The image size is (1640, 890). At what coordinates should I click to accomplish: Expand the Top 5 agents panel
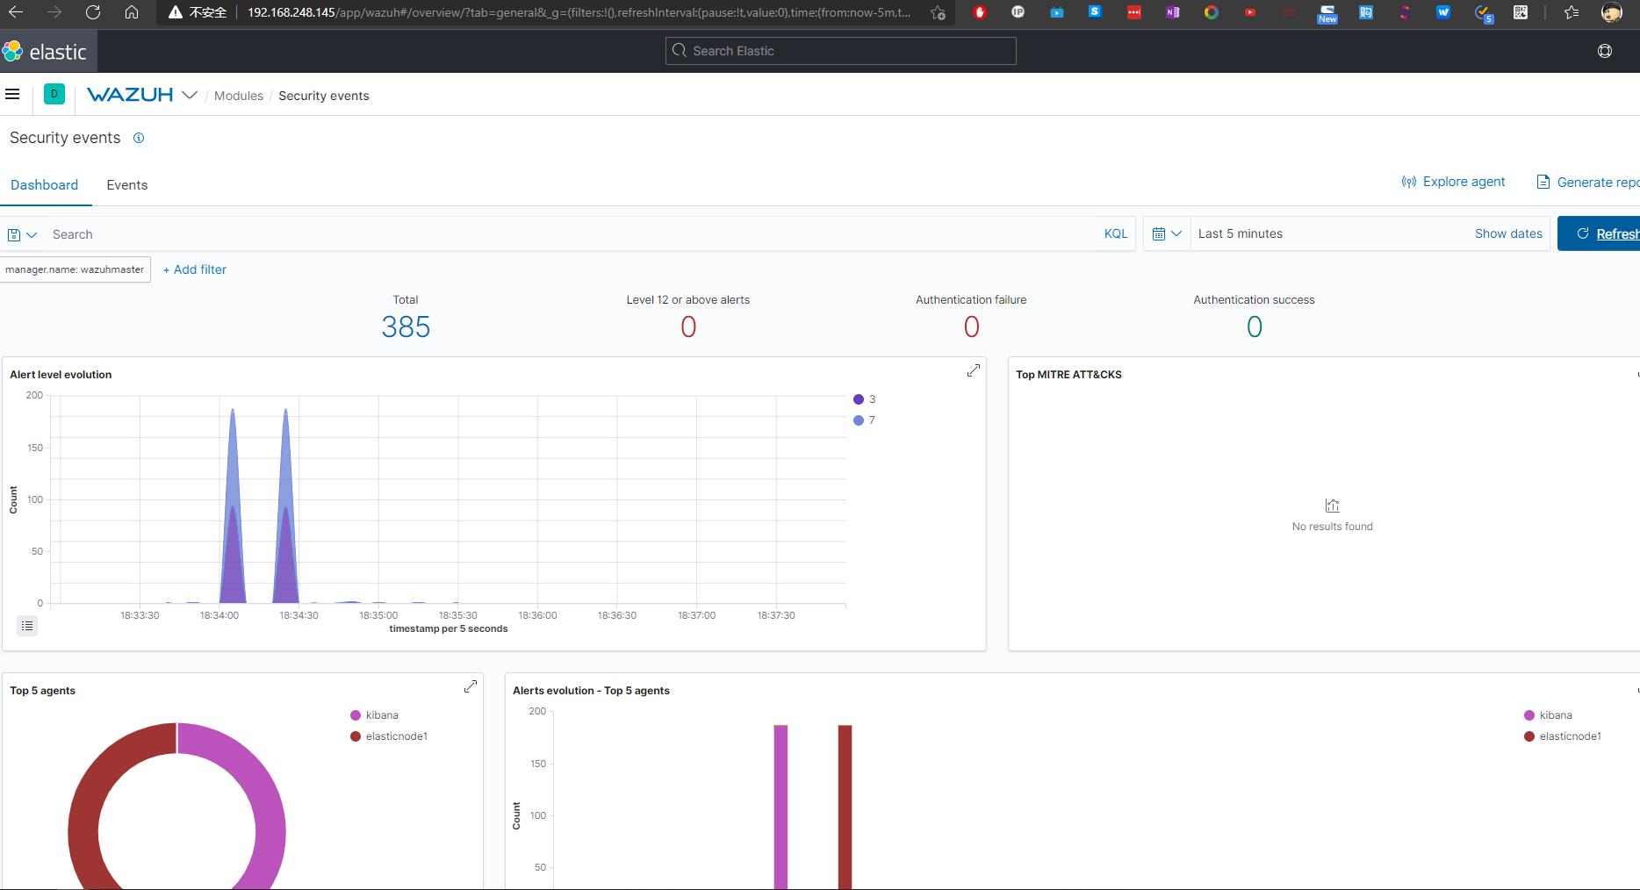click(471, 686)
